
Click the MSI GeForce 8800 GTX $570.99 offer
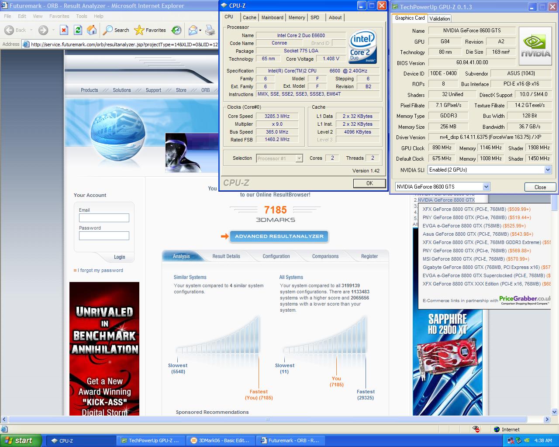pos(476,259)
